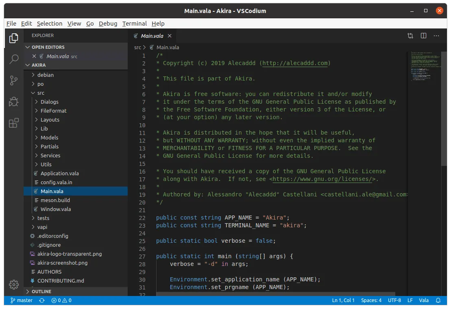Expand the debian folder
The image size is (451, 309).
[33, 75]
